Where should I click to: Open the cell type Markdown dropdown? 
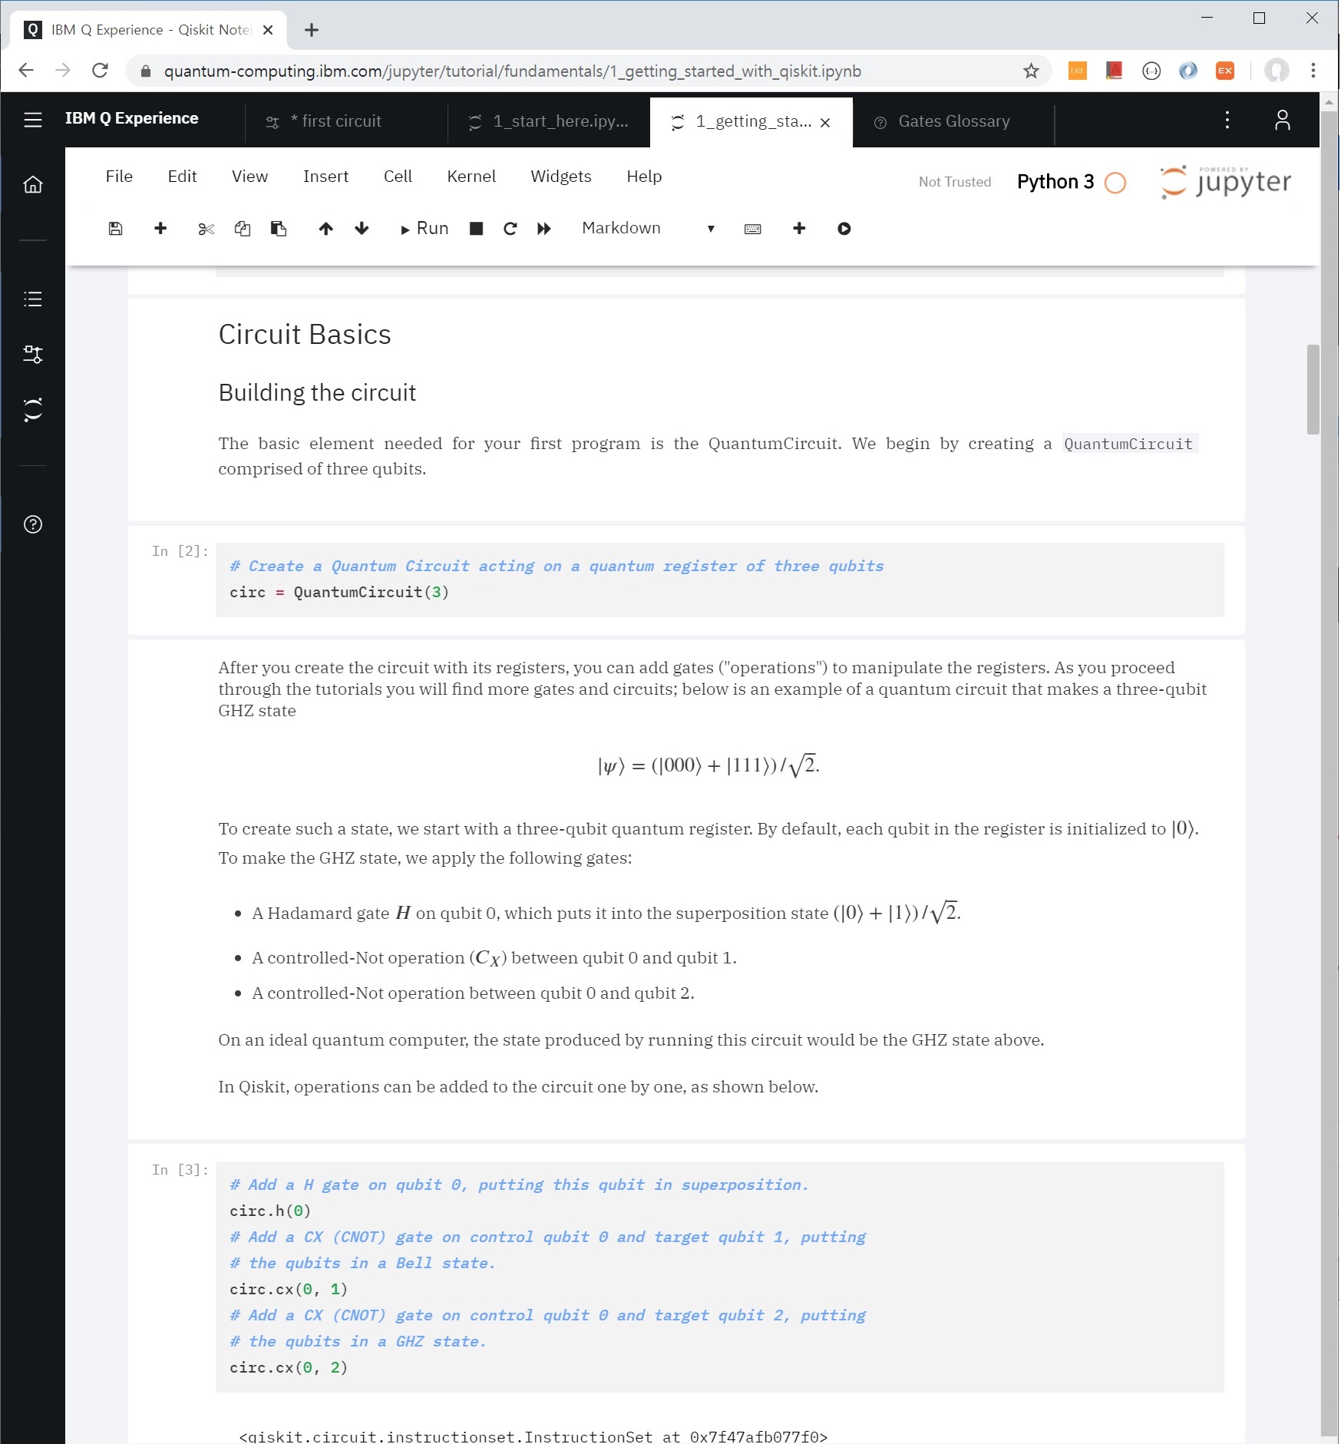coord(648,229)
